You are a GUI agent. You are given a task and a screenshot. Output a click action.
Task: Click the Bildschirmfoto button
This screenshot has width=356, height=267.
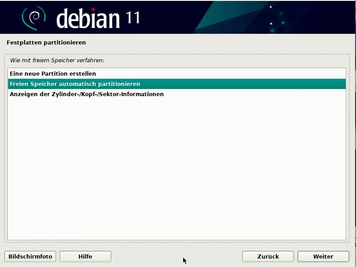coord(30,257)
